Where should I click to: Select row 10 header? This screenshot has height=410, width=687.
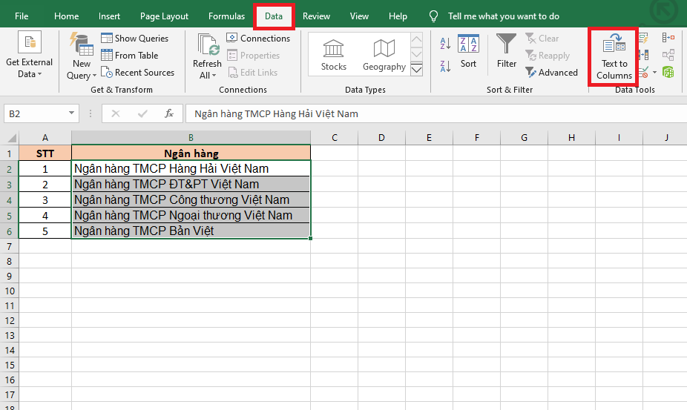tap(9, 291)
